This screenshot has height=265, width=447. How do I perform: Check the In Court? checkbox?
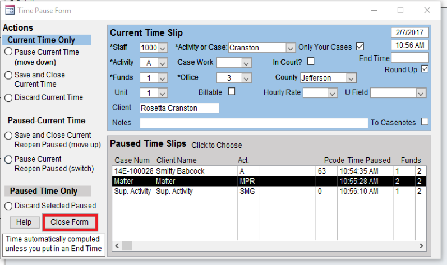[311, 62]
